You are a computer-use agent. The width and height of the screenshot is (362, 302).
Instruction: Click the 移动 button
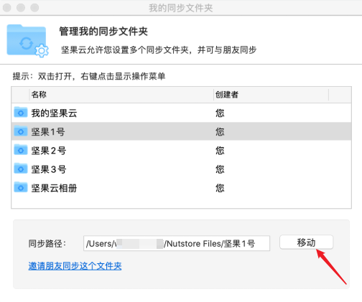[x=306, y=242]
